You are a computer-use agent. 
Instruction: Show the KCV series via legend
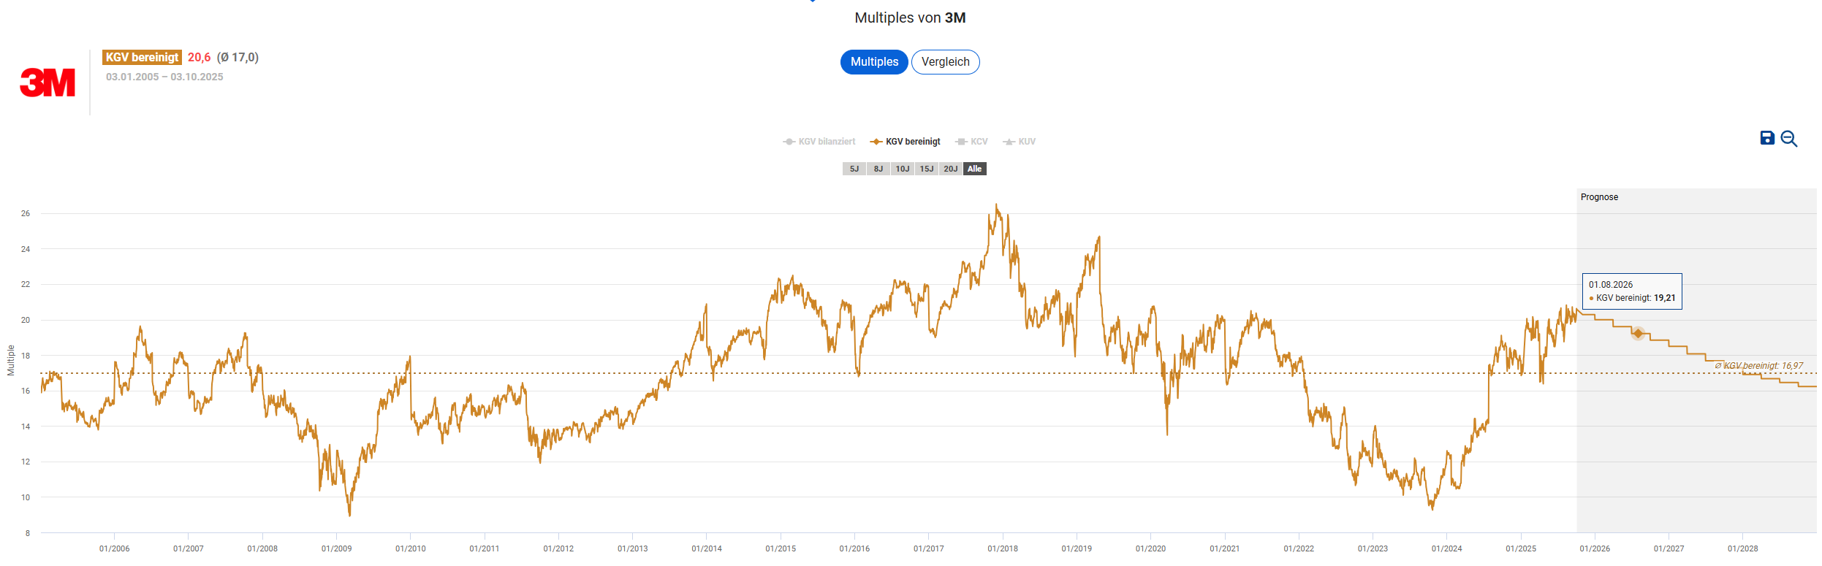(x=971, y=142)
